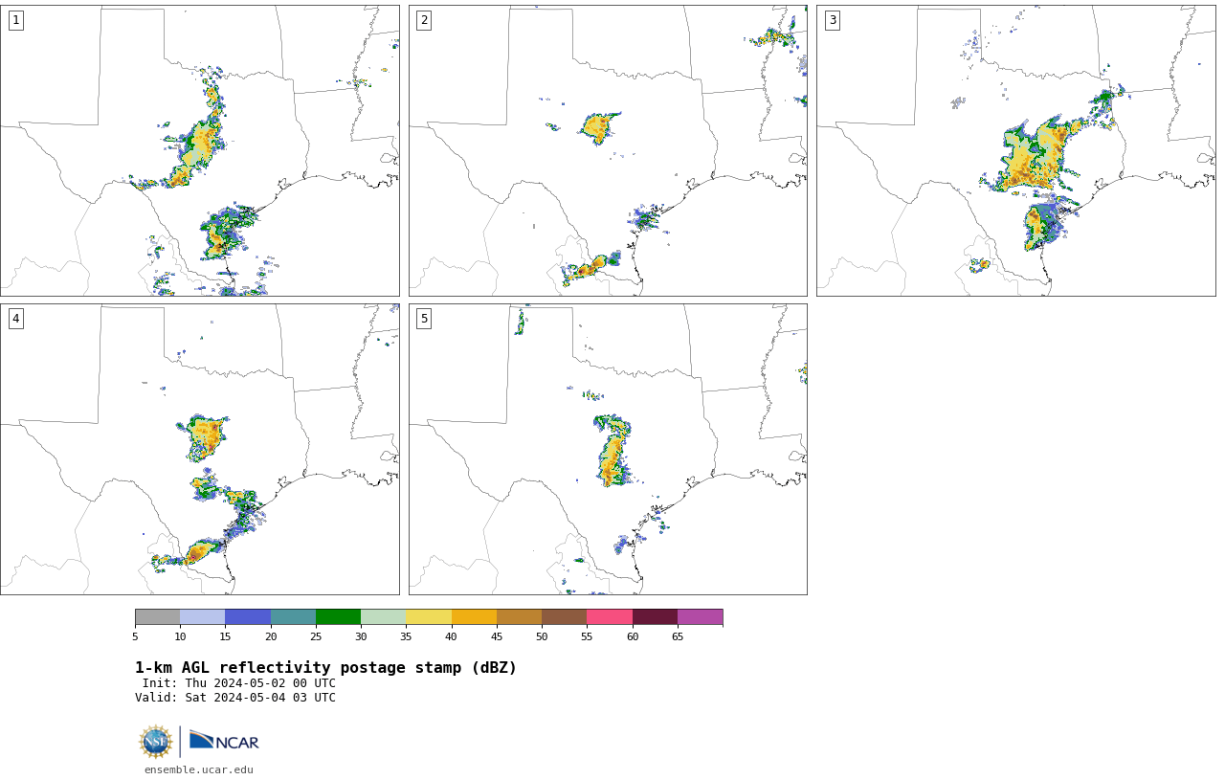Click the panel number 3 label
The width and height of the screenshot is (1225, 780).
(832, 20)
